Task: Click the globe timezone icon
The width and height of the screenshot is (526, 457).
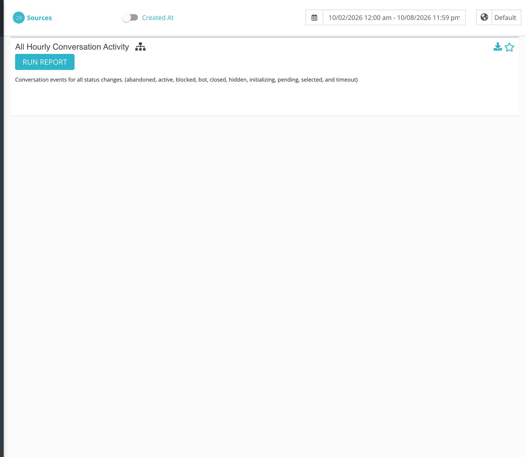Action: [x=484, y=17]
